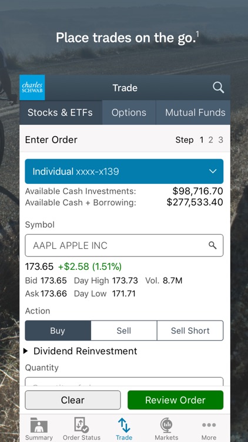Open the Markets globe icon
The image size is (248, 442).
166,425
